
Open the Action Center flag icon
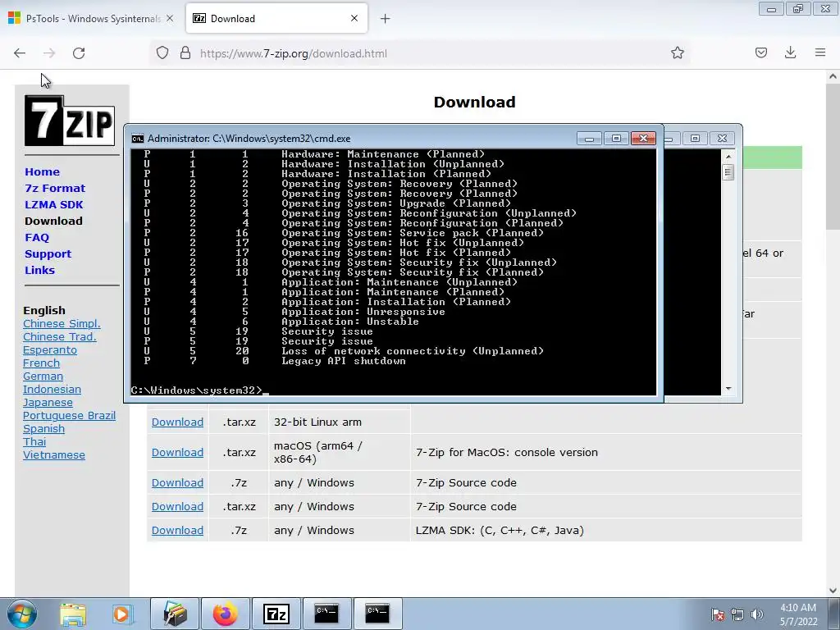point(718,614)
